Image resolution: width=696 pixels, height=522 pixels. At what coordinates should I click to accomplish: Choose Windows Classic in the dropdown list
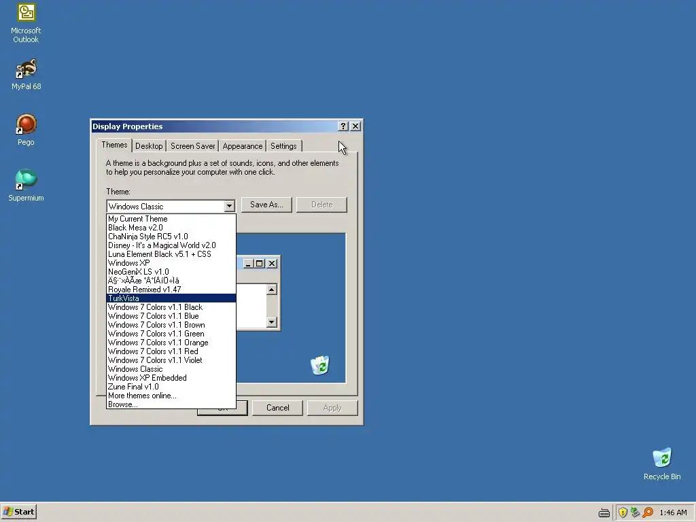coord(171,369)
